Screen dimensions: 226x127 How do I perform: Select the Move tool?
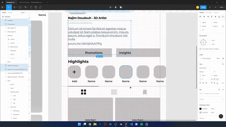tap(8, 7)
